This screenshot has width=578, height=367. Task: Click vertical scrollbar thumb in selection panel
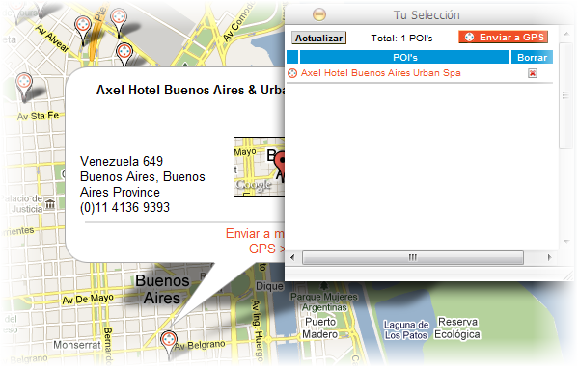click(x=565, y=95)
